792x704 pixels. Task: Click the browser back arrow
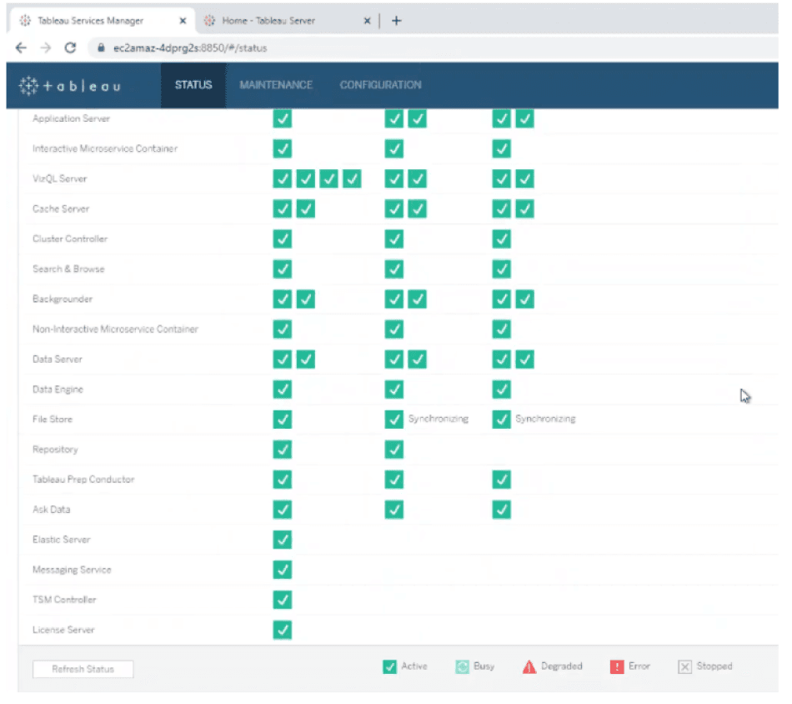point(22,48)
